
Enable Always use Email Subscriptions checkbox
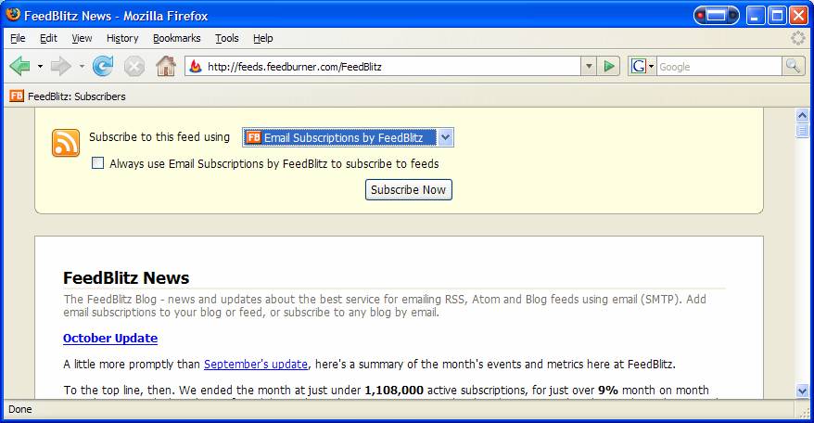pyautogui.click(x=97, y=163)
